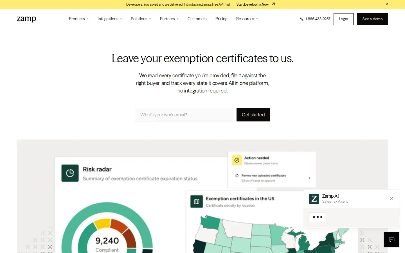
Task: Click the dark green Washington state on map
Action: pyautogui.click(x=210, y=223)
